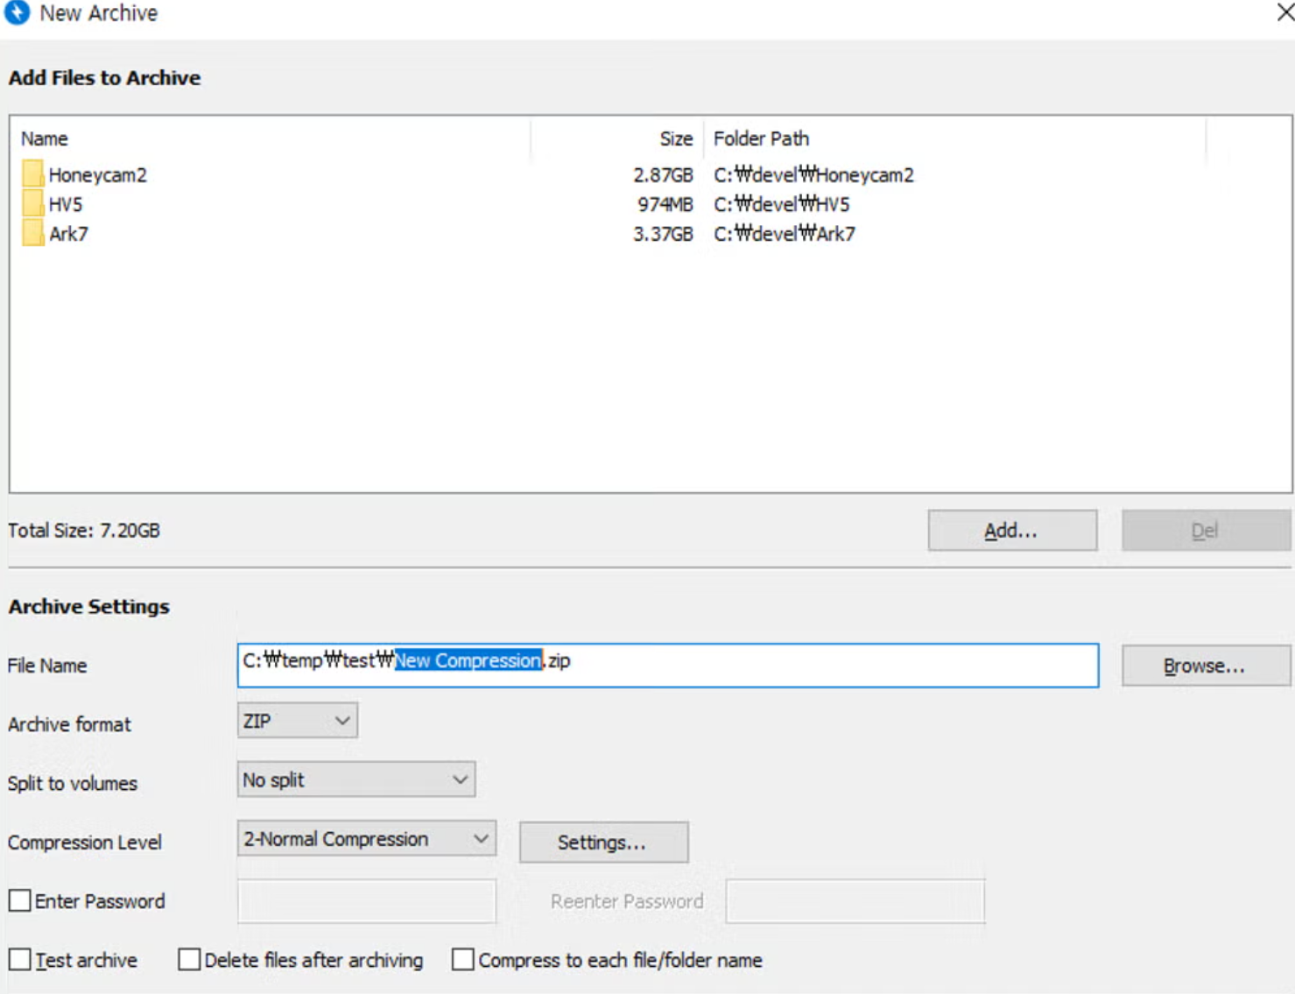This screenshot has height=994, width=1295.
Task: Open the Archive format ZIP dropdown
Action: [297, 721]
